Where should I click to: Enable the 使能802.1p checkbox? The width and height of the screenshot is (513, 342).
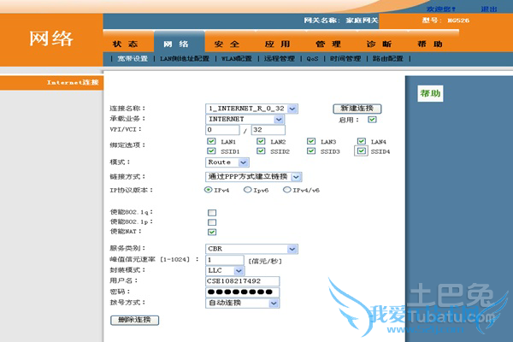pyautogui.click(x=212, y=222)
